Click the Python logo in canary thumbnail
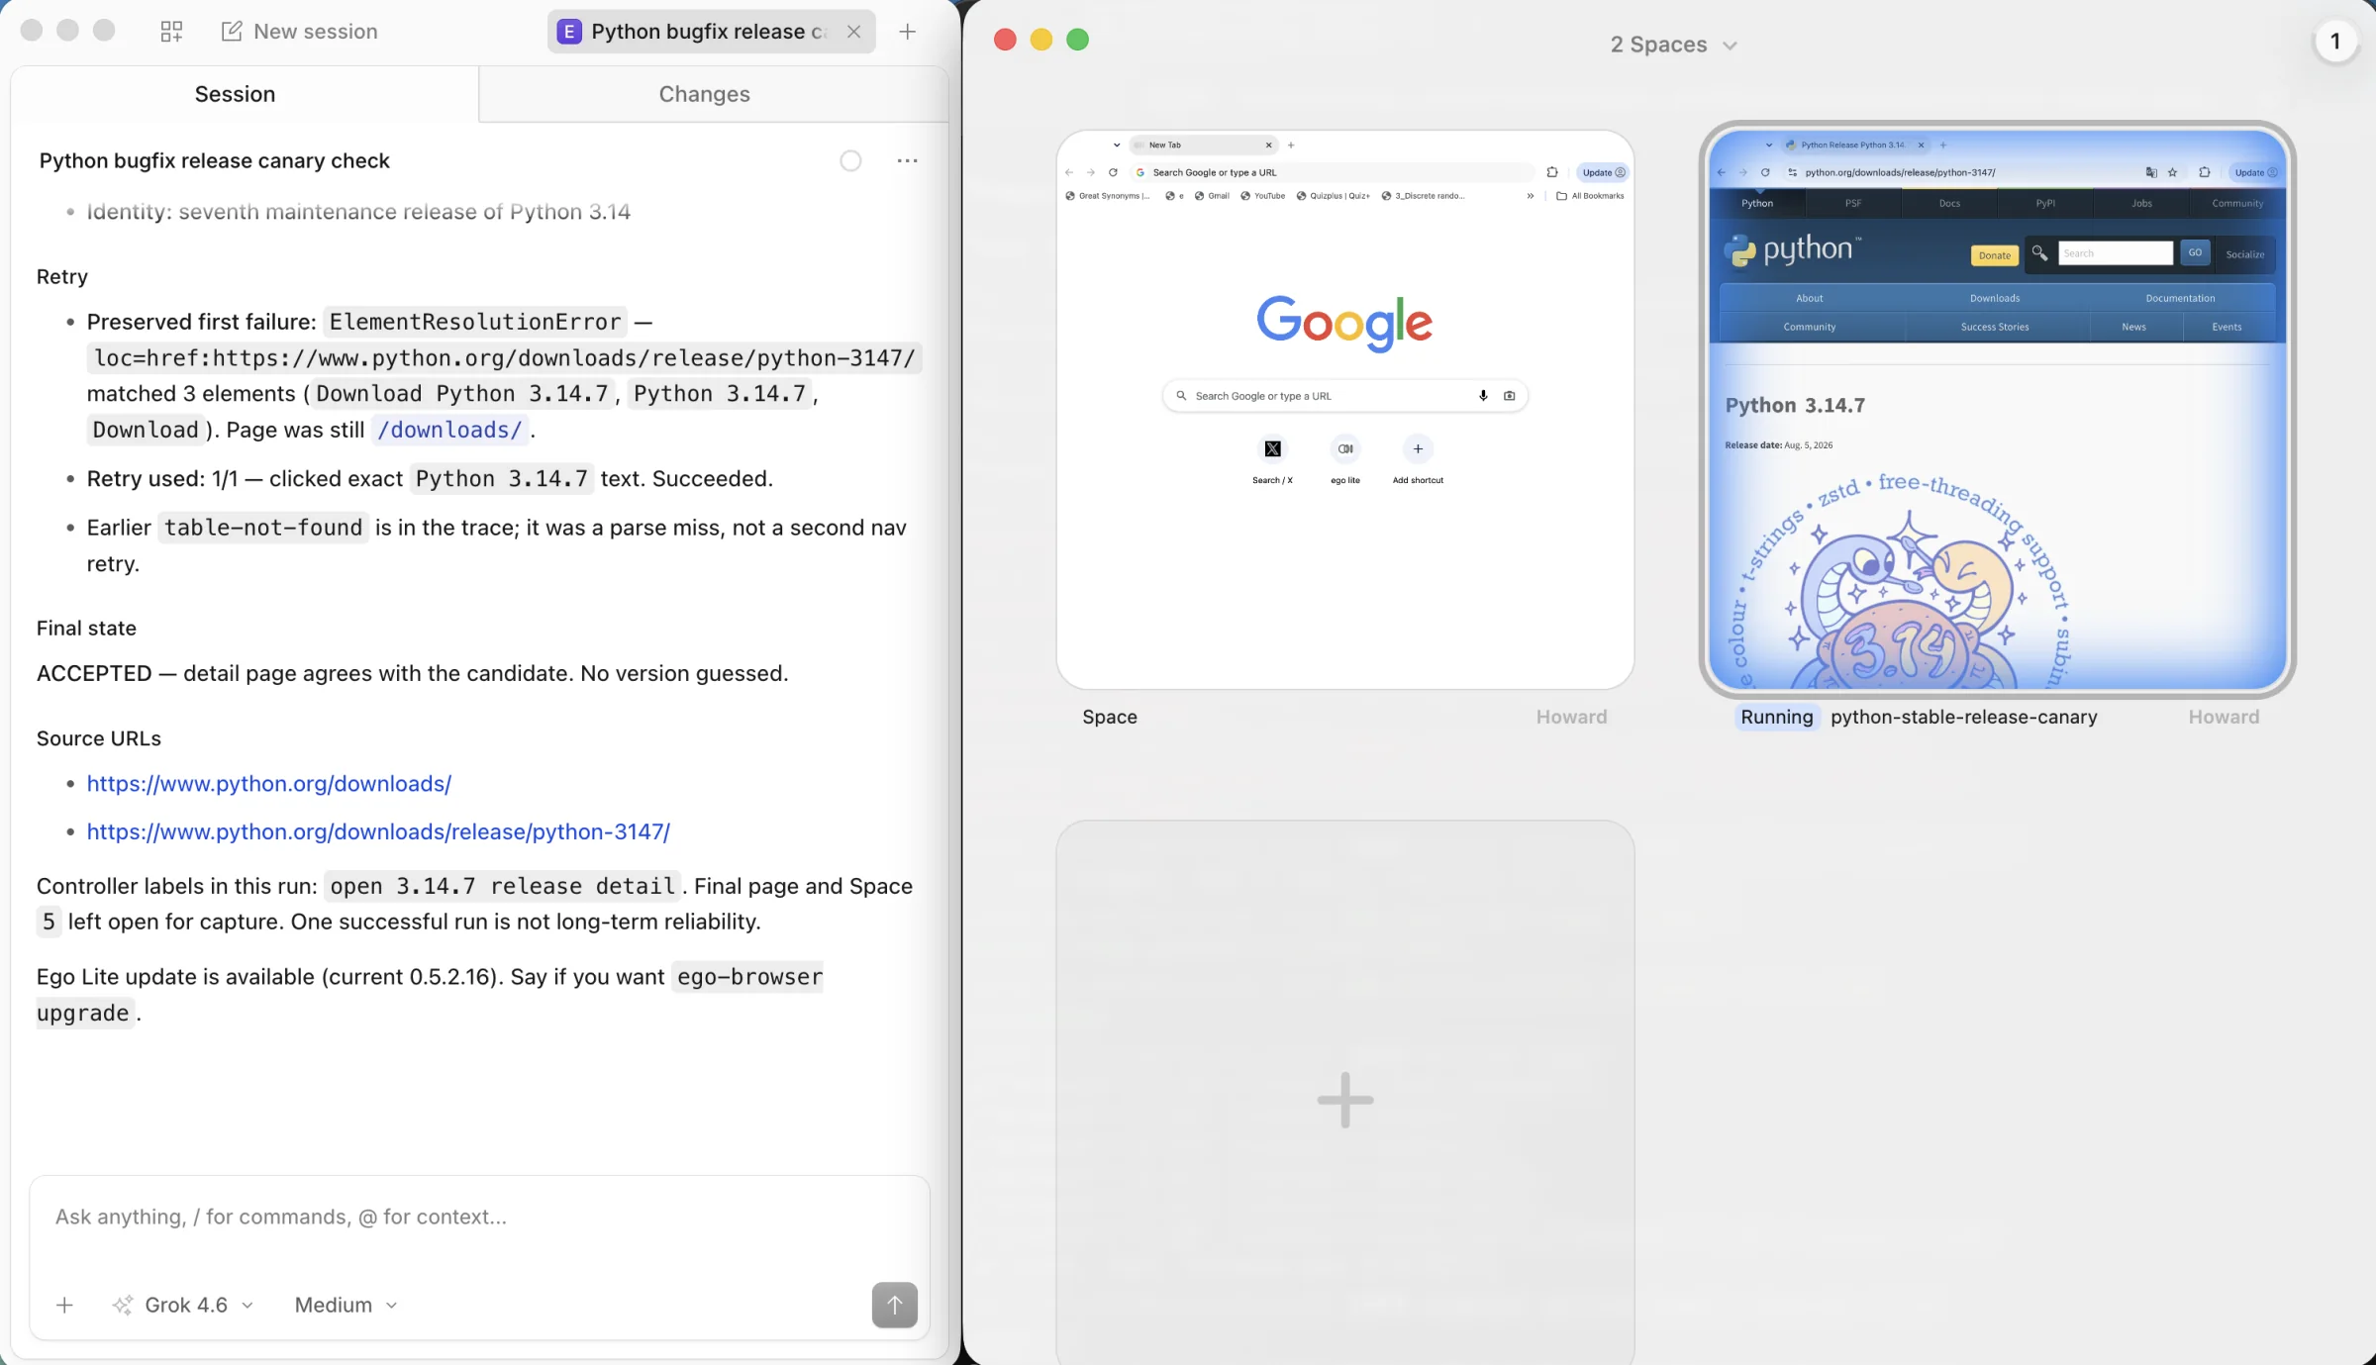This screenshot has height=1365, width=2376. coord(1792,250)
